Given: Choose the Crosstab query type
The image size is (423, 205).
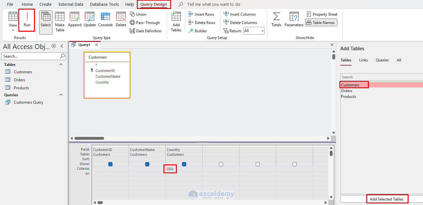Looking at the screenshot, I should tap(105, 20).
